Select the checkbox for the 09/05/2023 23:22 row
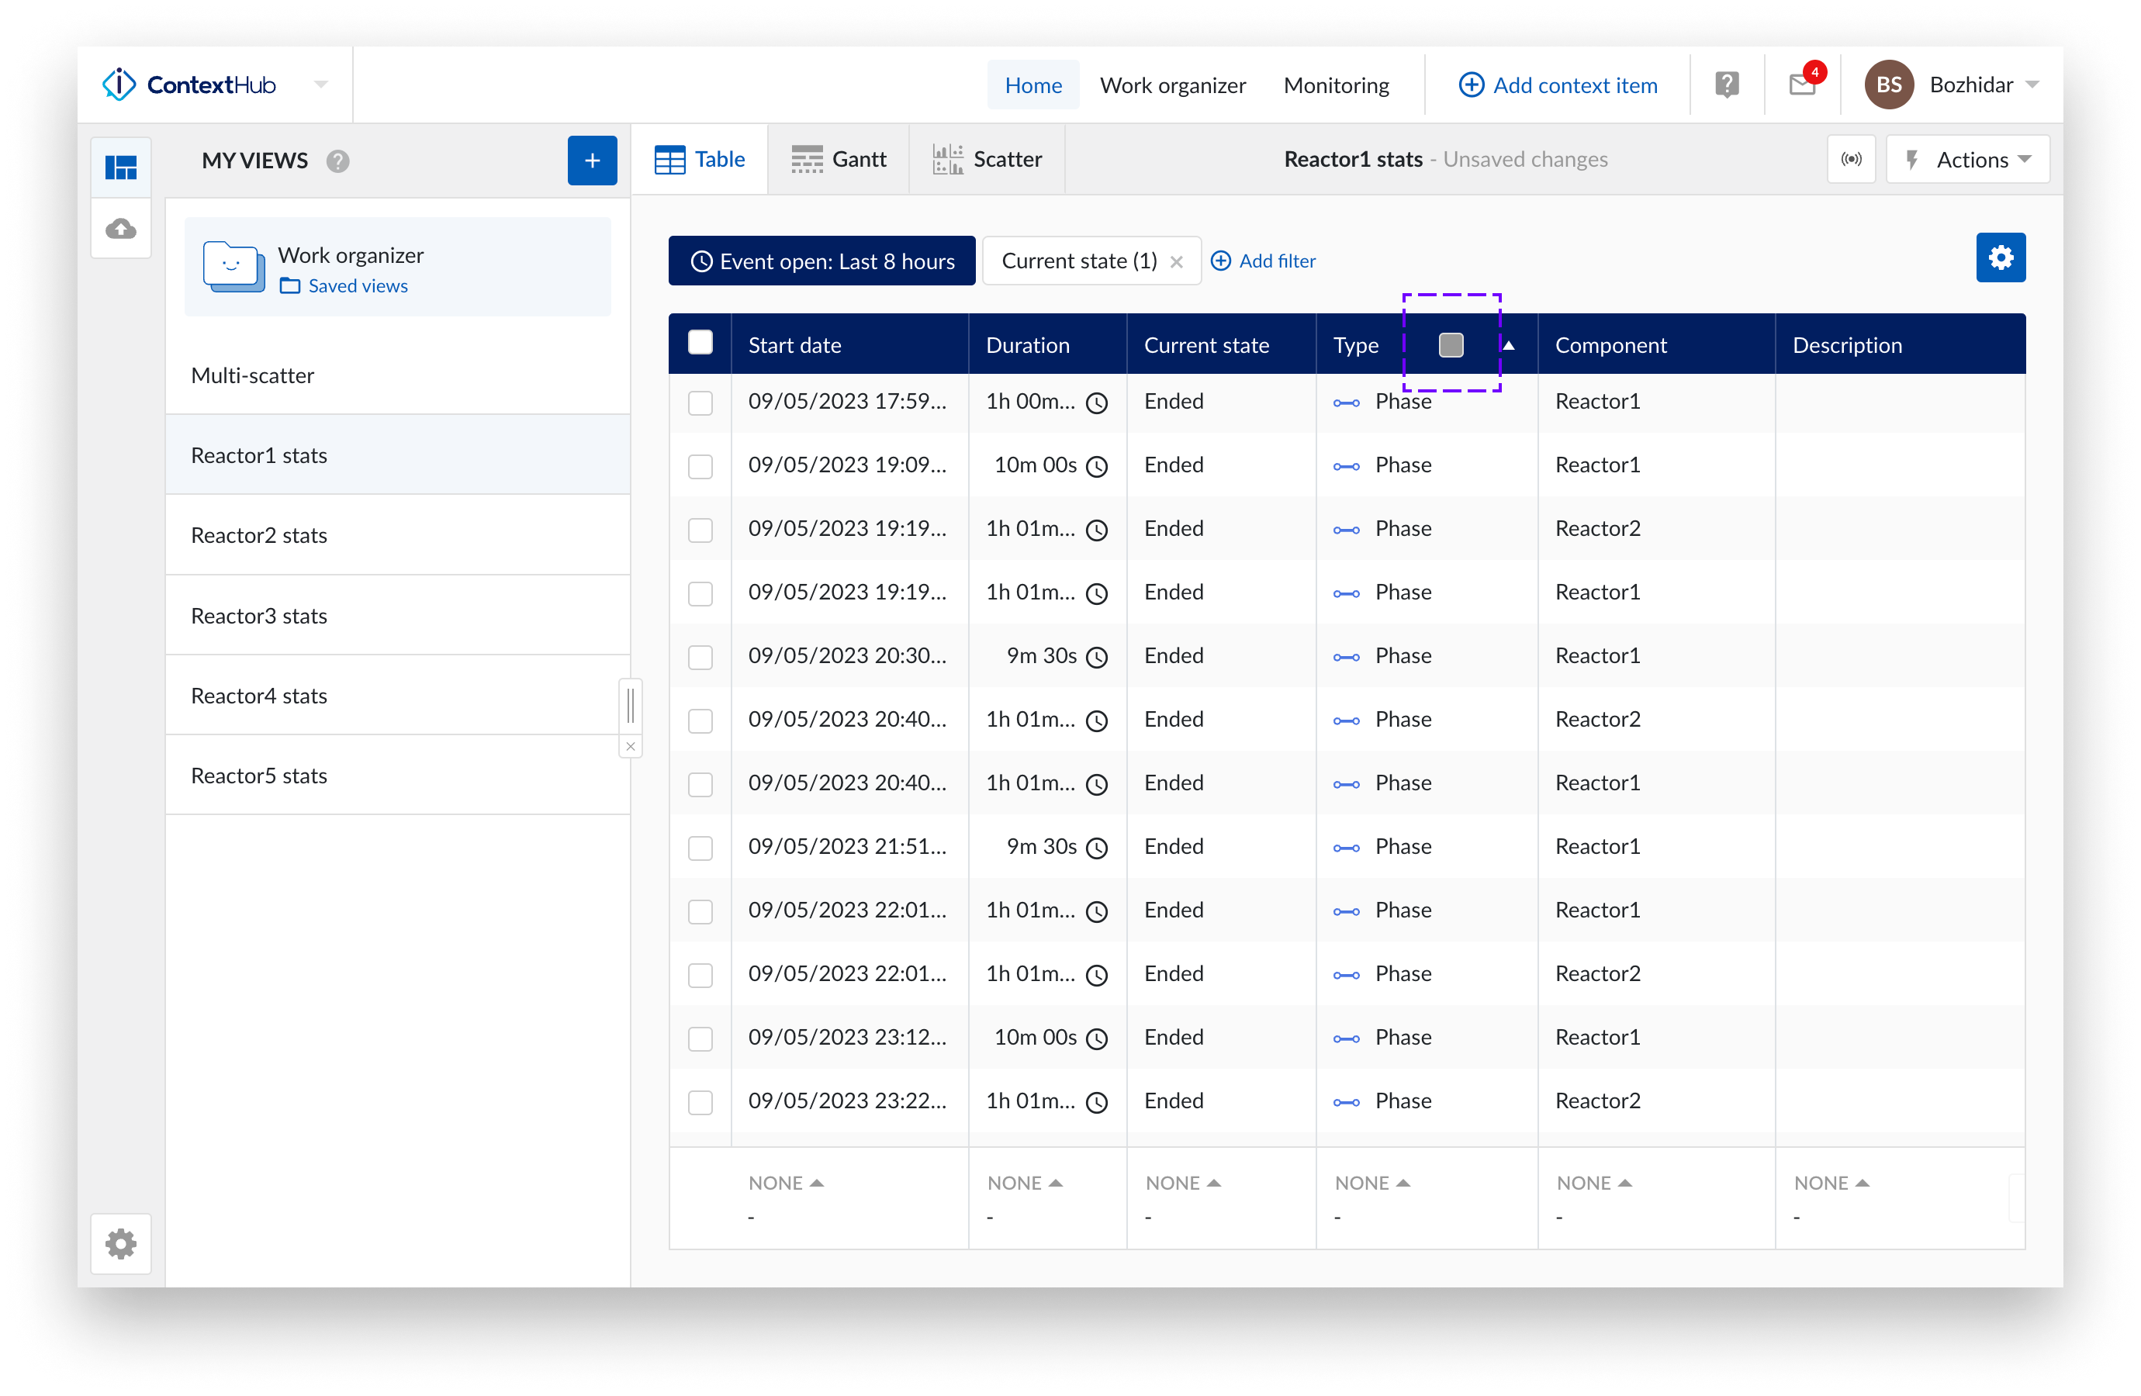 [x=700, y=1102]
